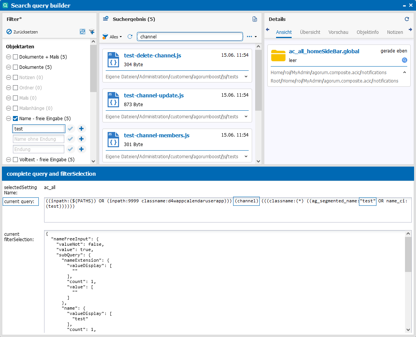Click the refresh icon in Details header
Viewport: 416px width, 337px height.
[407, 19]
